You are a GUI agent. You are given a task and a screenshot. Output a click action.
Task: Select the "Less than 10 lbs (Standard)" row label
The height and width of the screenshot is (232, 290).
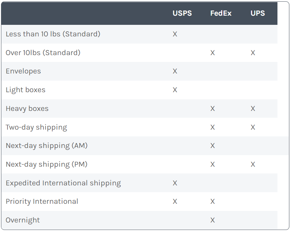pyautogui.click(x=53, y=34)
